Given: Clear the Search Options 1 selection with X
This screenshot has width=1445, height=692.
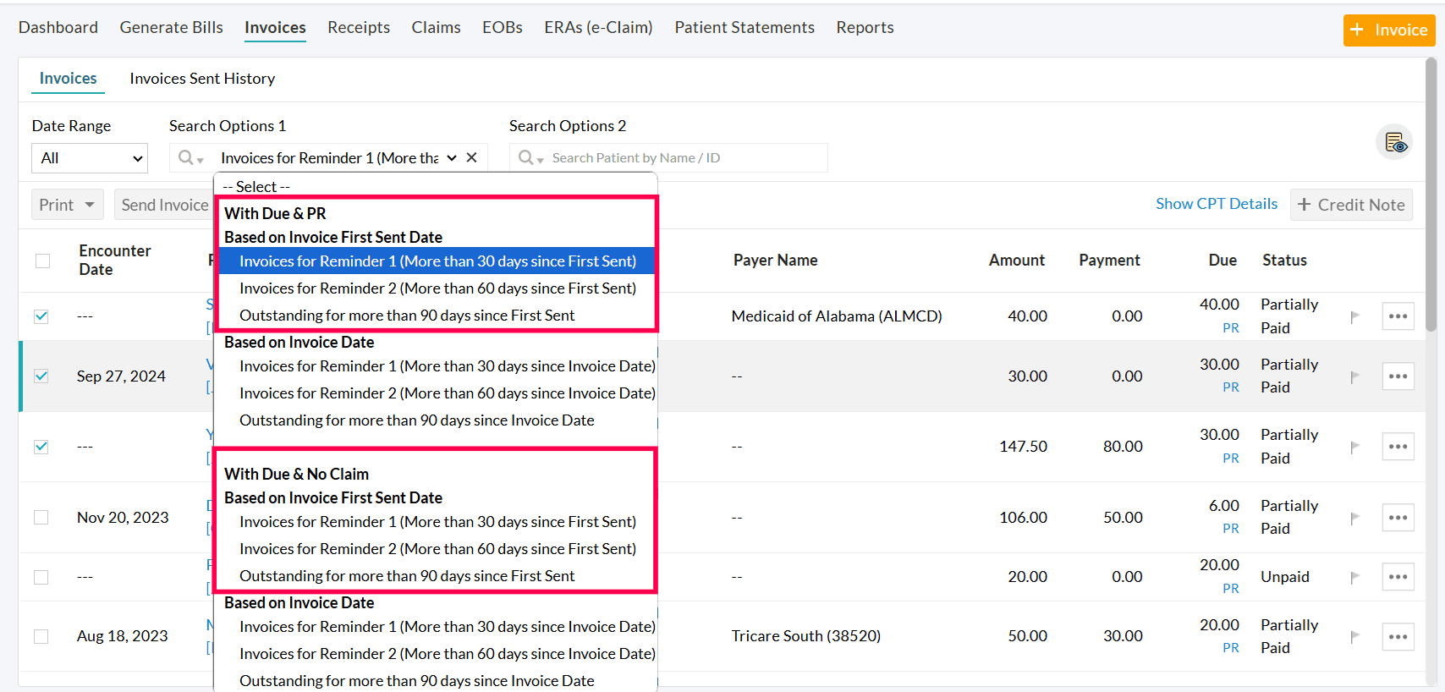Looking at the screenshot, I should coord(472,157).
